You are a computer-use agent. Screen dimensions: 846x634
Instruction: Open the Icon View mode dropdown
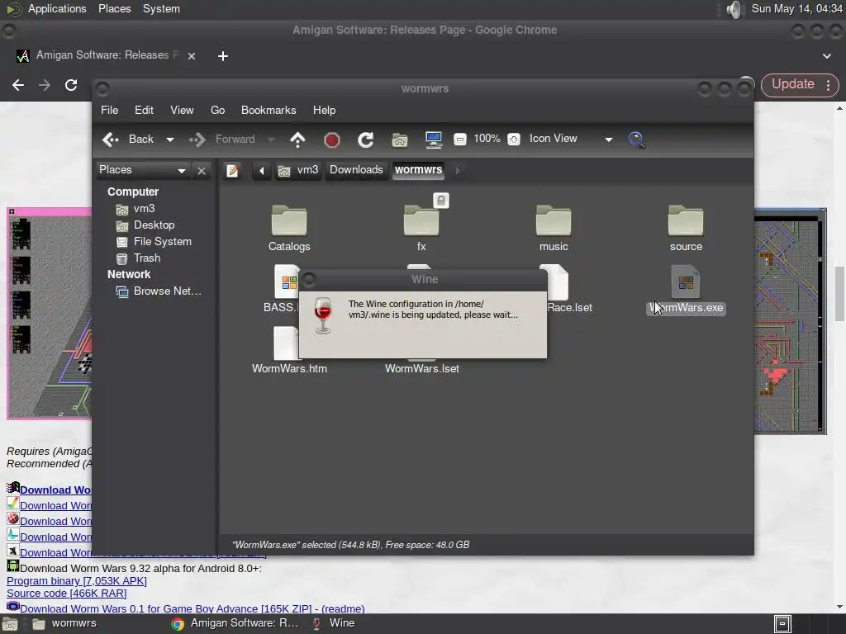pyautogui.click(x=570, y=139)
